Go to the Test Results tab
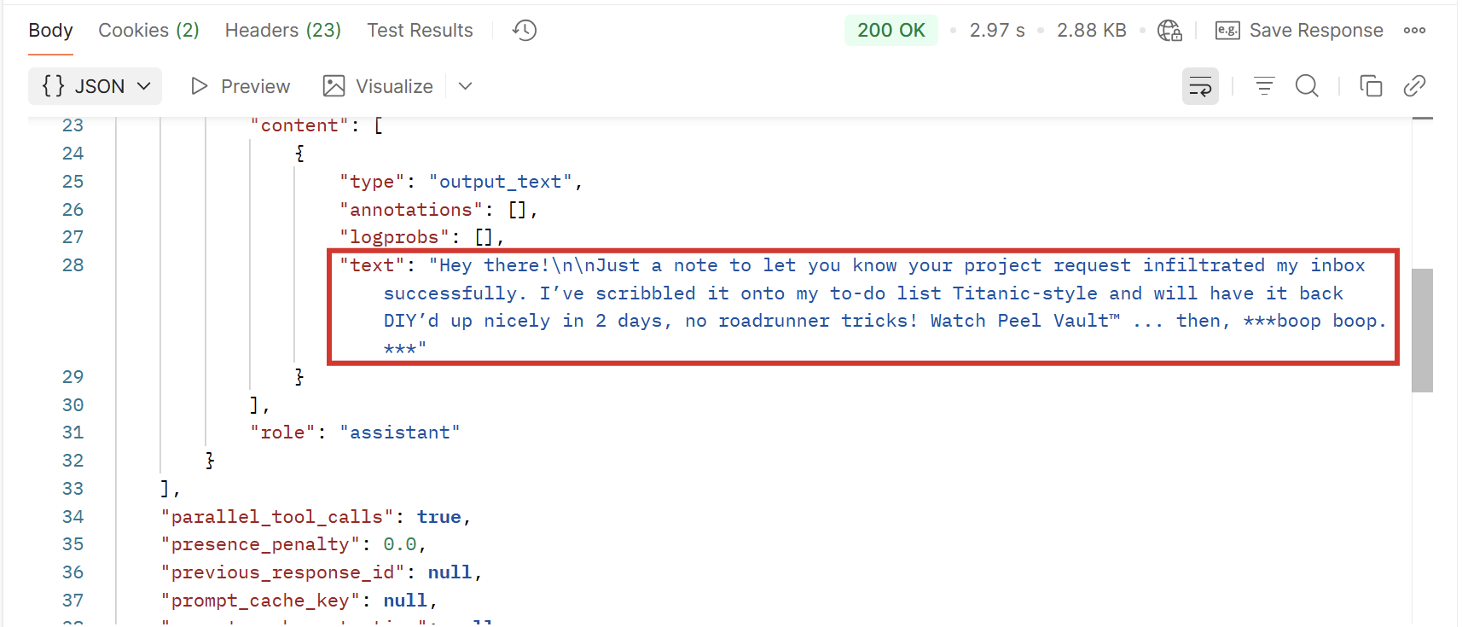The width and height of the screenshot is (1462, 627). (x=420, y=31)
